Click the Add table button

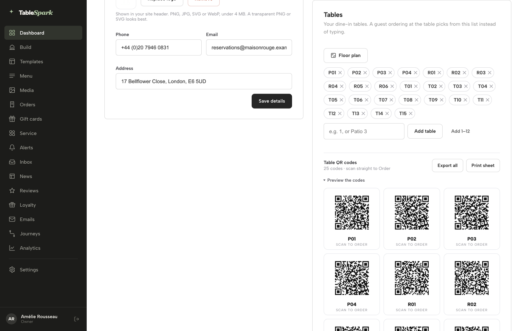point(425,131)
